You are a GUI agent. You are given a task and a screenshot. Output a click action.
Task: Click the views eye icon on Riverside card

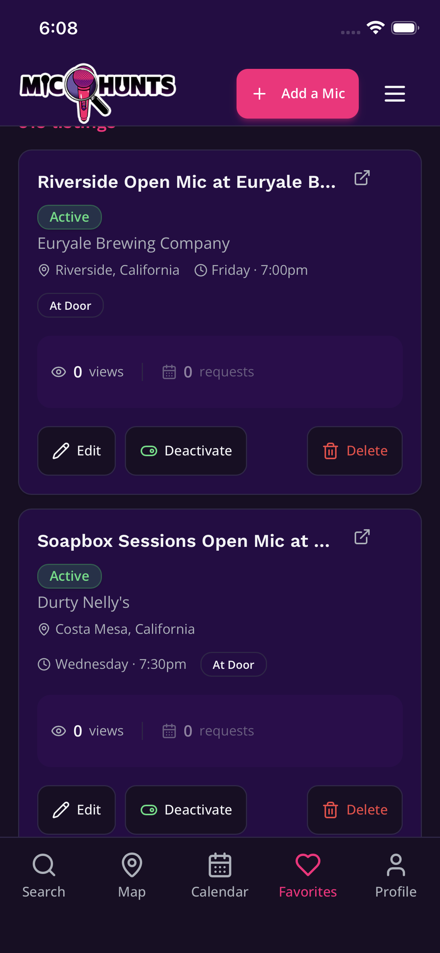59,372
